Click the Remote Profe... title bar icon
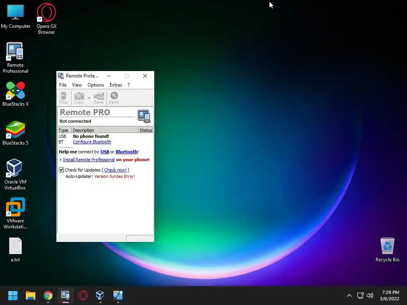This screenshot has width=407, height=305. [61, 76]
